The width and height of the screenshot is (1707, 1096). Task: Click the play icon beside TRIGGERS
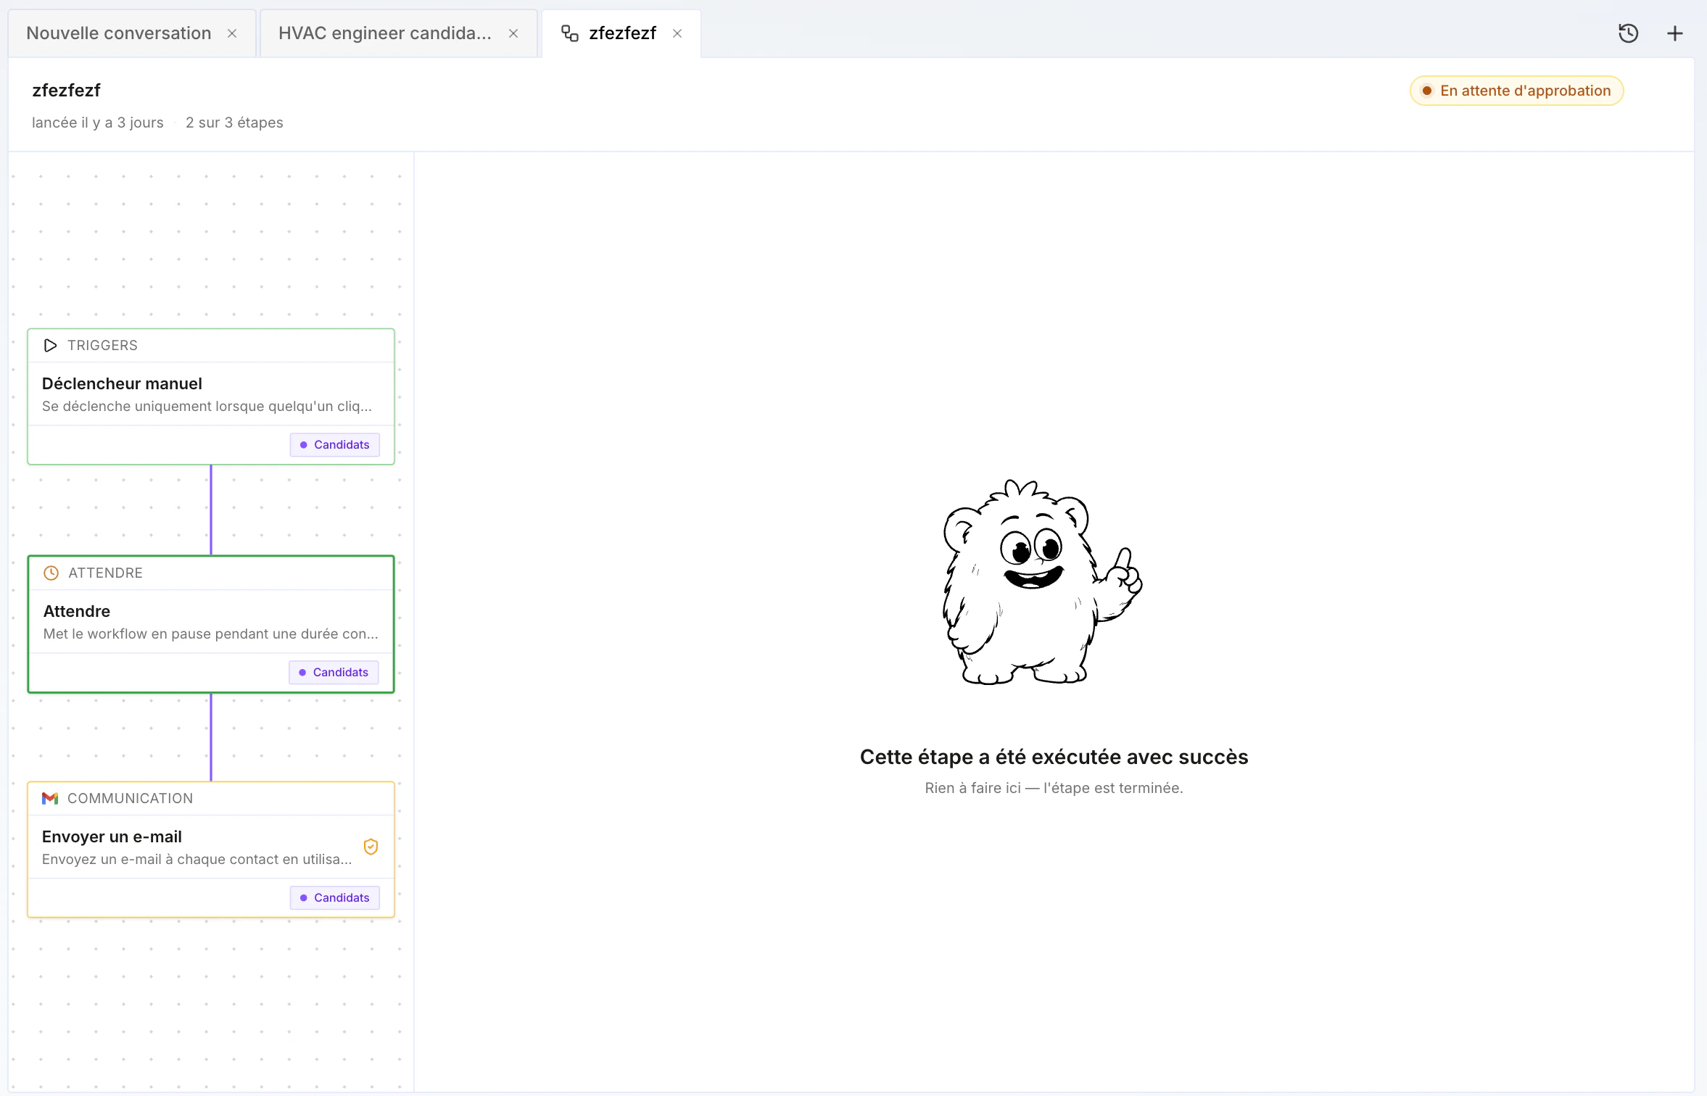[50, 346]
